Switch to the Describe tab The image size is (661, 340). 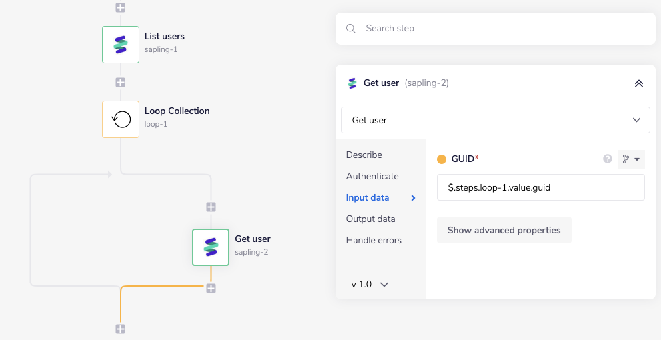click(x=364, y=155)
